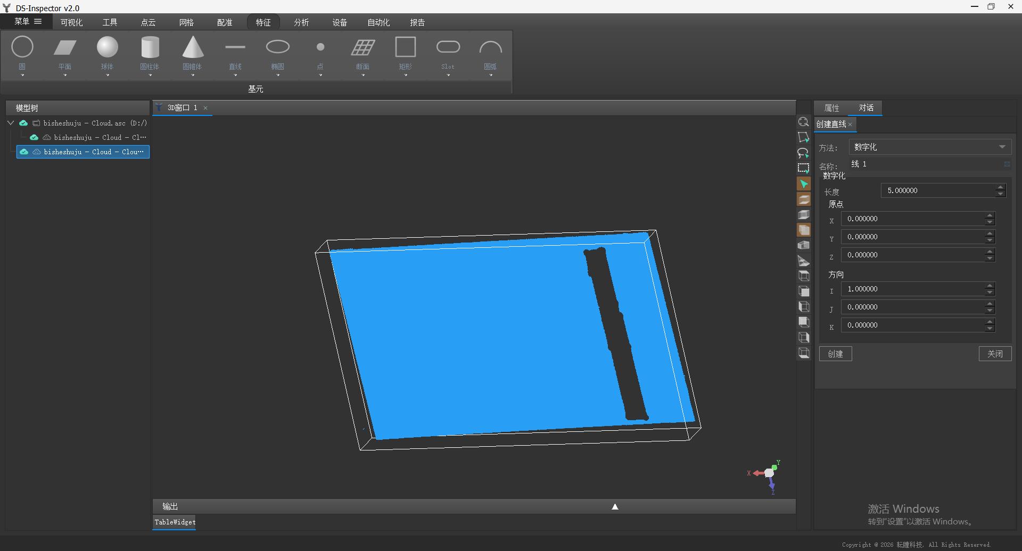This screenshot has width=1022, height=551.
Task: Open the 方法 method dropdown
Action: click(930, 147)
